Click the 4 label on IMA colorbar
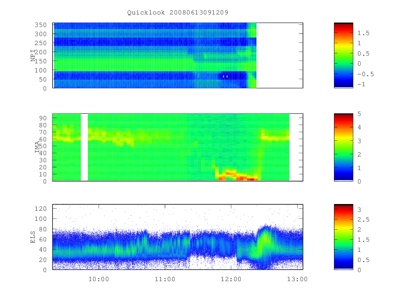The width and height of the screenshot is (404, 303). click(x=359, y=127)
